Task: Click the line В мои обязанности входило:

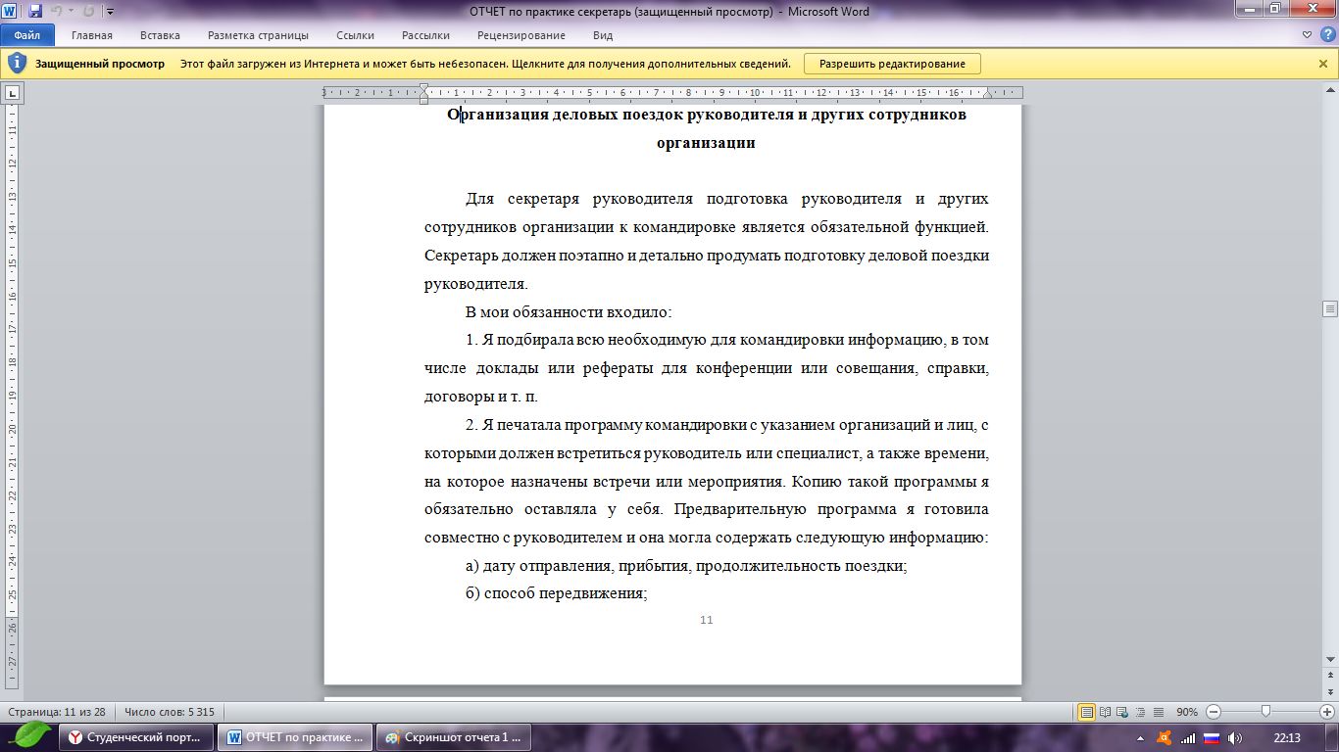Action: point(569,313)
